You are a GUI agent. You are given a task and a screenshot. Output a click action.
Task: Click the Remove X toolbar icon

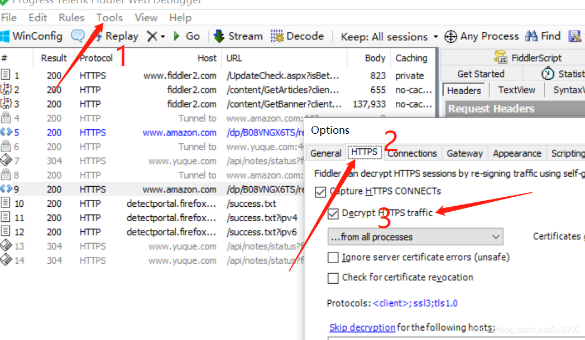pos(152,36)
